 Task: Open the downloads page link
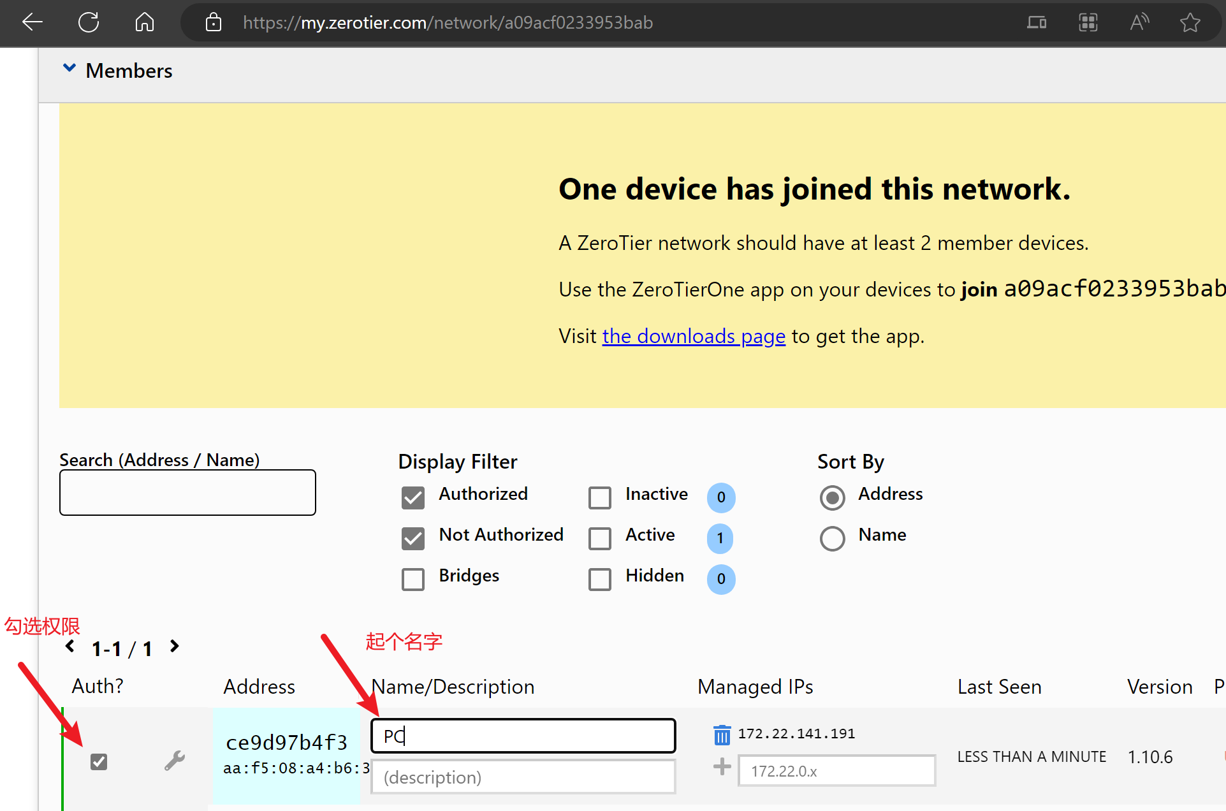click(694, 336)
